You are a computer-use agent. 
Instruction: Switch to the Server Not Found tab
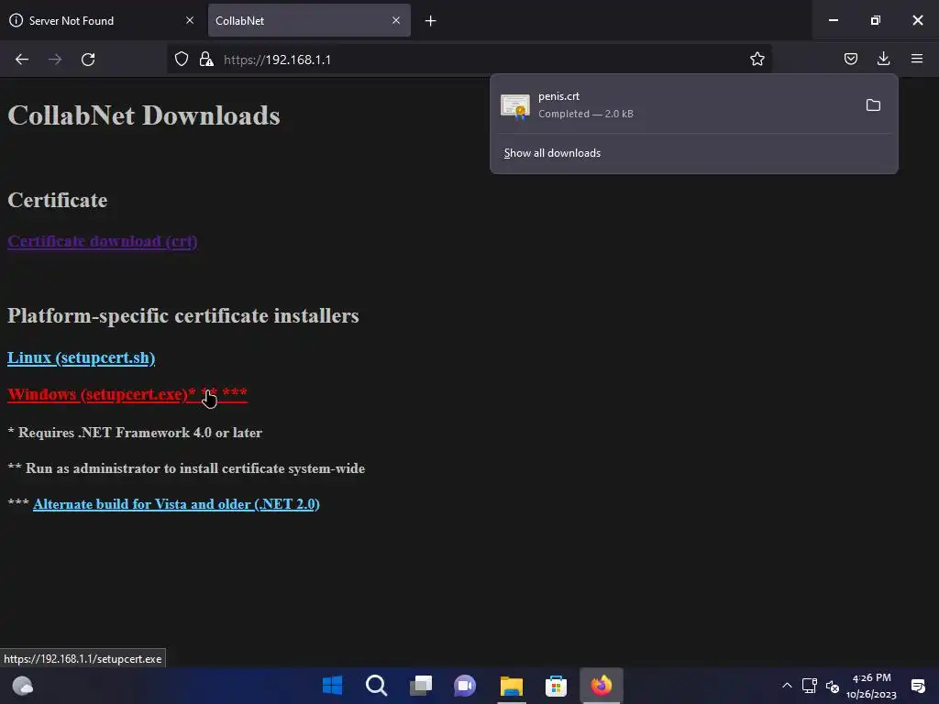point(103,20)
